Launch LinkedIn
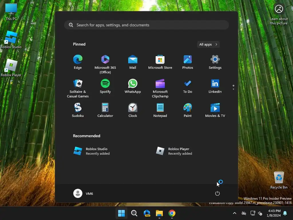 [x=215, y=86]
